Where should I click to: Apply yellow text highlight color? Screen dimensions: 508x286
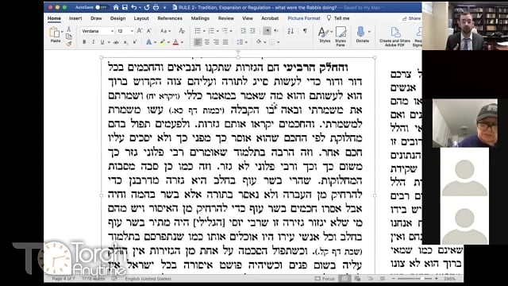(163, 42)
